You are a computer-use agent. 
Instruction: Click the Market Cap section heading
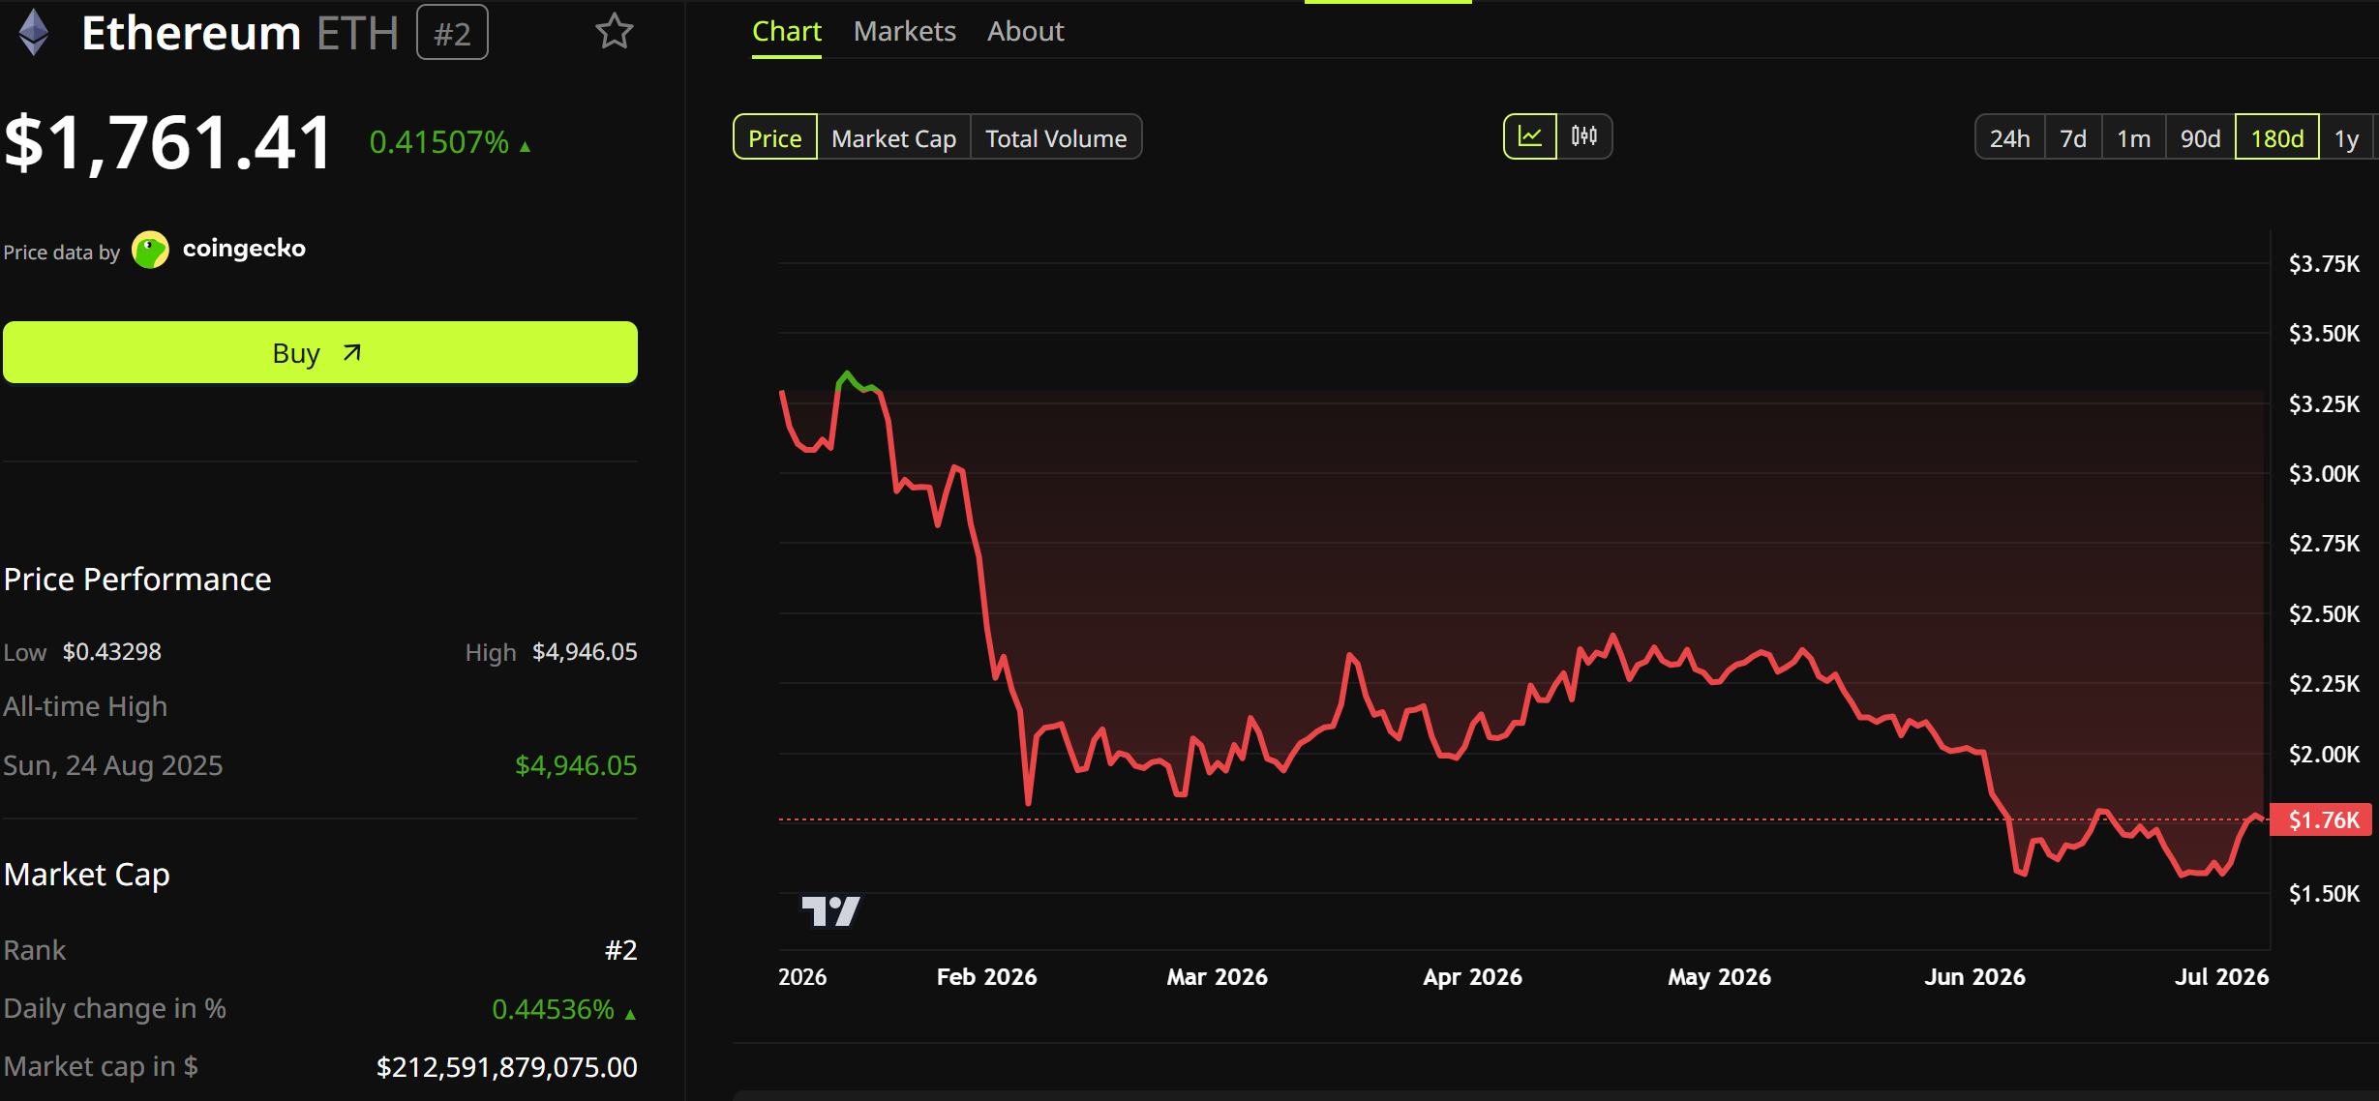[87, 875]
